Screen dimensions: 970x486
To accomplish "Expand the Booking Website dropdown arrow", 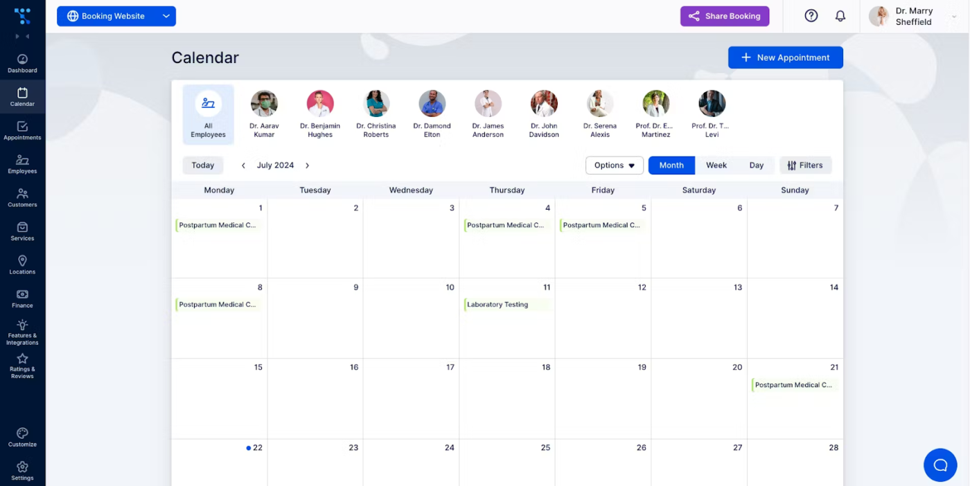I will click(x=166, y=16).
